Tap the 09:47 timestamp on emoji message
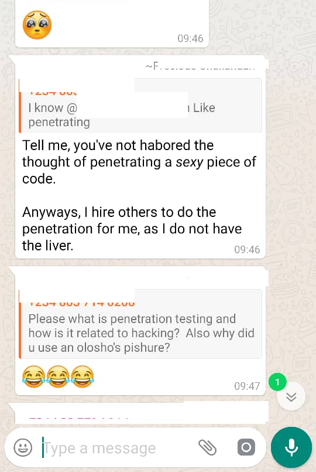316x472 pixels. pyautogui.click(x=247, y=386)
